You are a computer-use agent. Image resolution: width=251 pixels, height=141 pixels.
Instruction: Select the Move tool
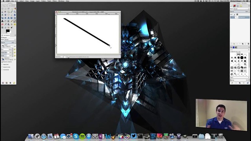click(5, 15)
